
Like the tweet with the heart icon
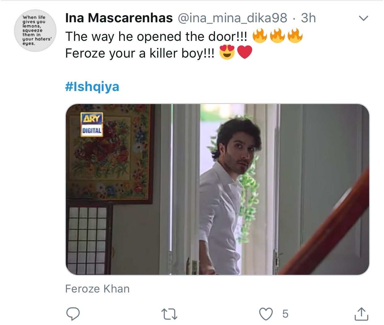[266, 314]
